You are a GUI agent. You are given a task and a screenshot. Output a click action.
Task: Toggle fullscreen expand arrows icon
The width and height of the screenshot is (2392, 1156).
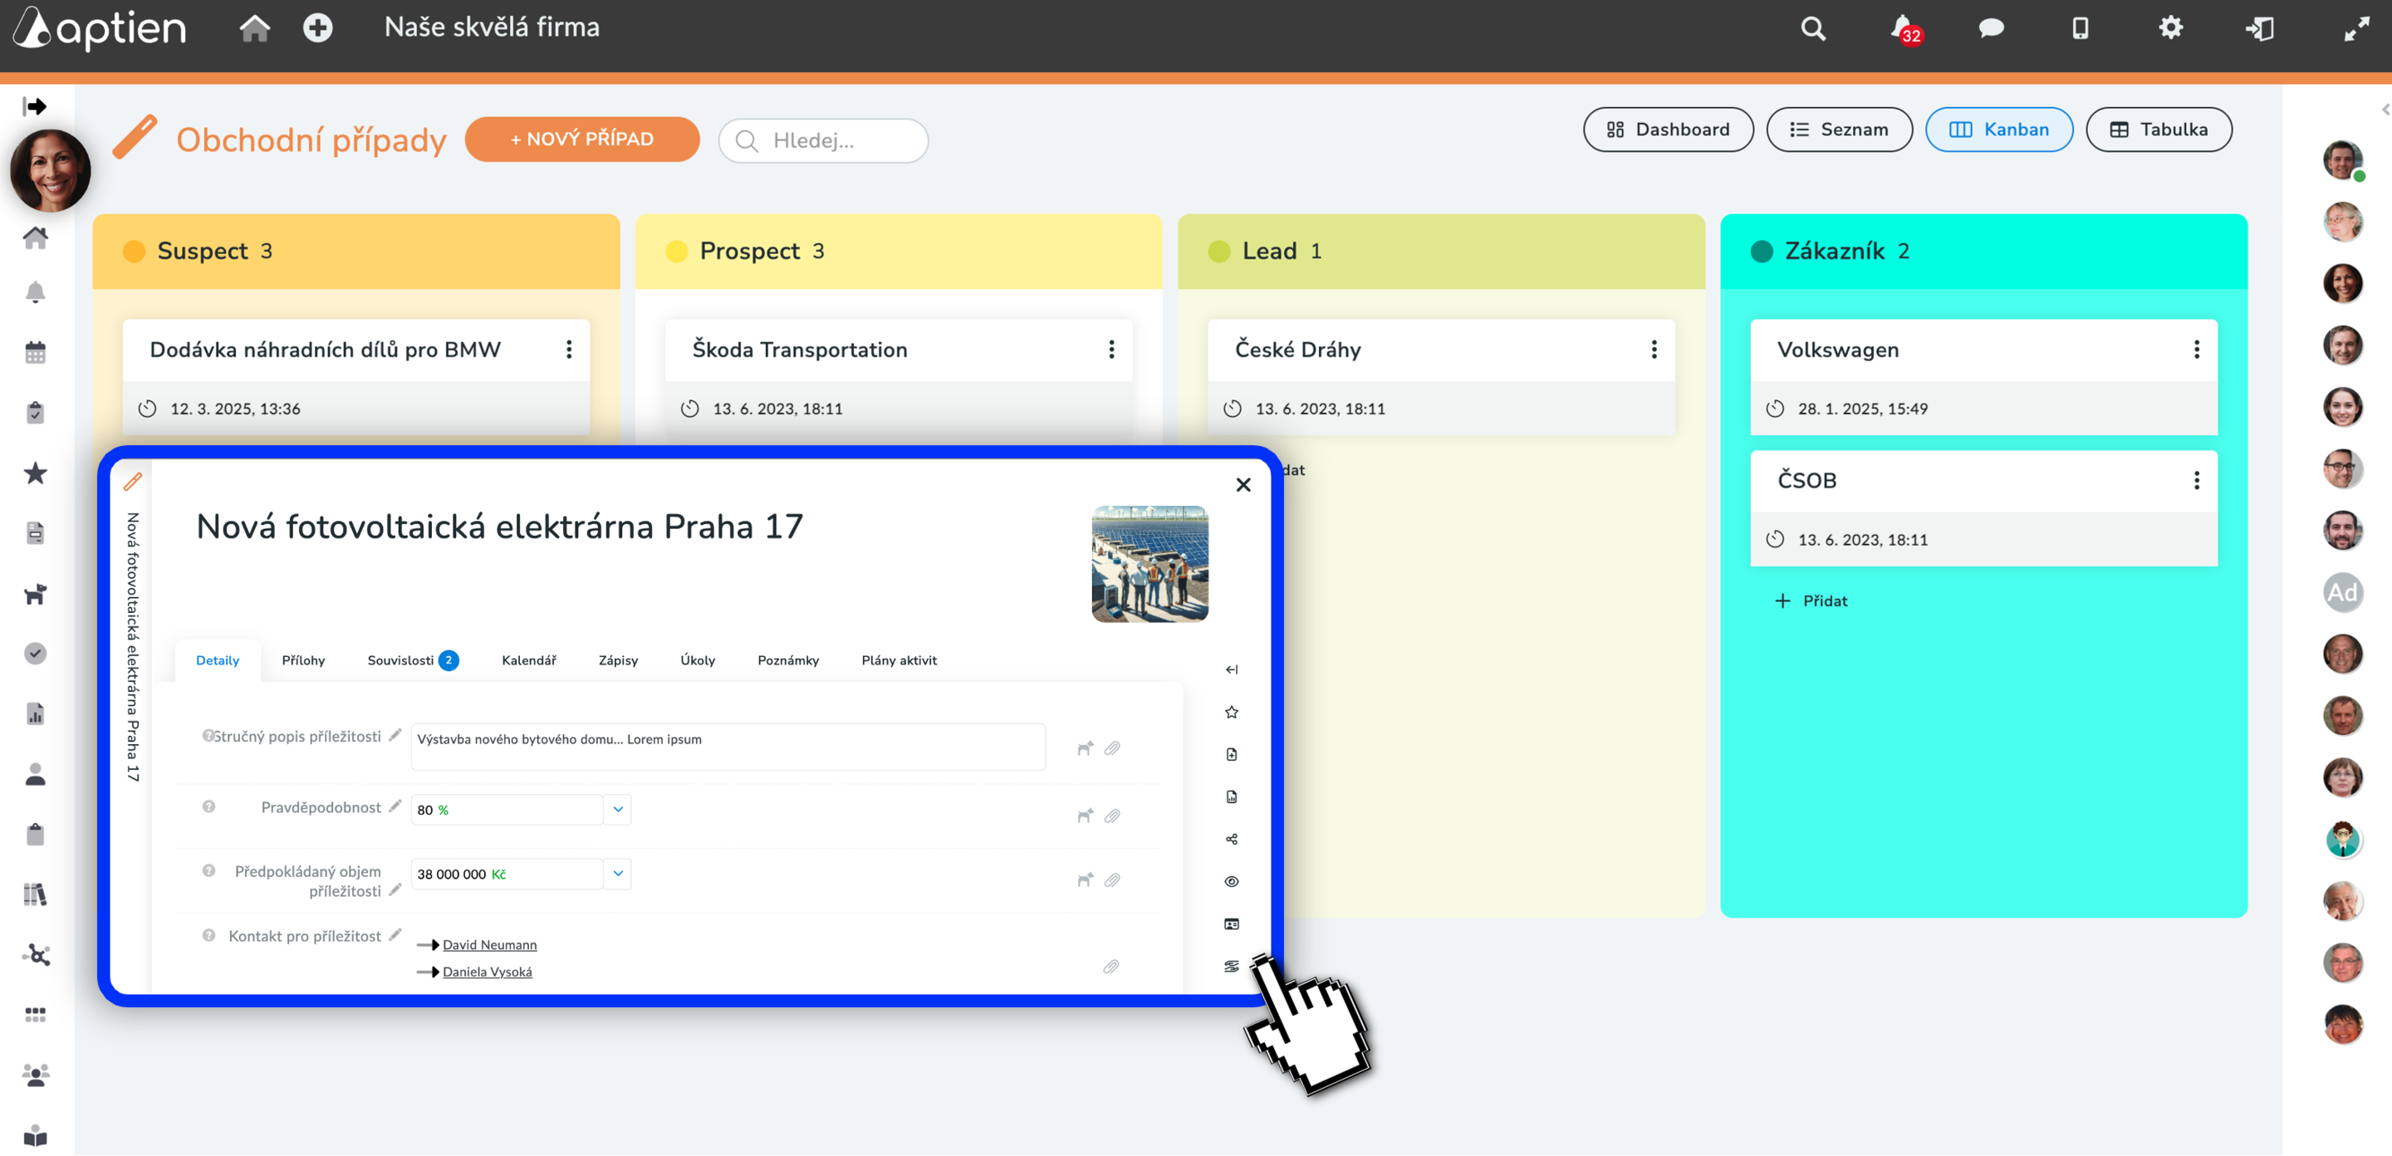[2355, 29]
